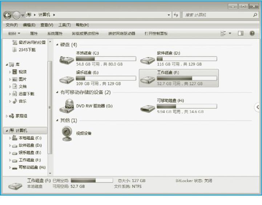The height and width of the screenshot is (205, 262).
Task: Go back with the Back arrow button
Action: point(7,15)
